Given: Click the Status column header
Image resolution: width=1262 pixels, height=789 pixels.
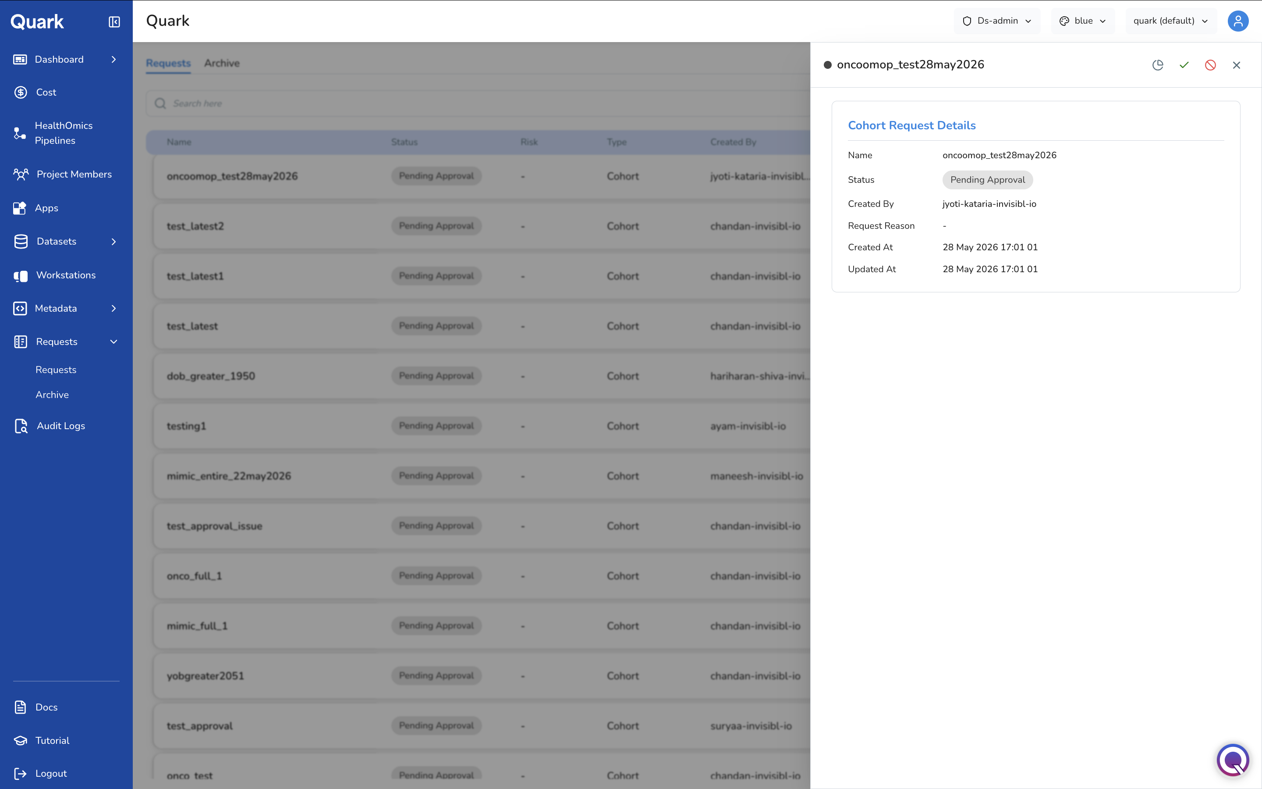Looking at the screenshot, I should (x=404, y=142).
